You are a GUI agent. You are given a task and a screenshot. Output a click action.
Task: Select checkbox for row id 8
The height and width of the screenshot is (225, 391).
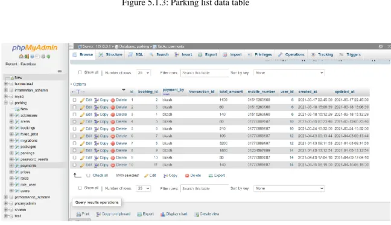pos(75,150)
